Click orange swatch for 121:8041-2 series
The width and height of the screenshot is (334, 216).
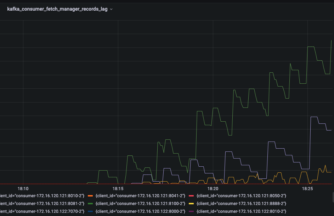pos(90,196)
